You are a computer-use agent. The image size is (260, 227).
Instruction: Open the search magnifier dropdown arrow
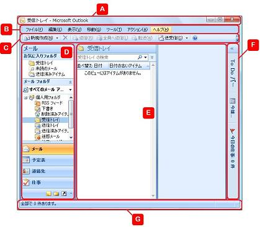[x=146, y=57]
